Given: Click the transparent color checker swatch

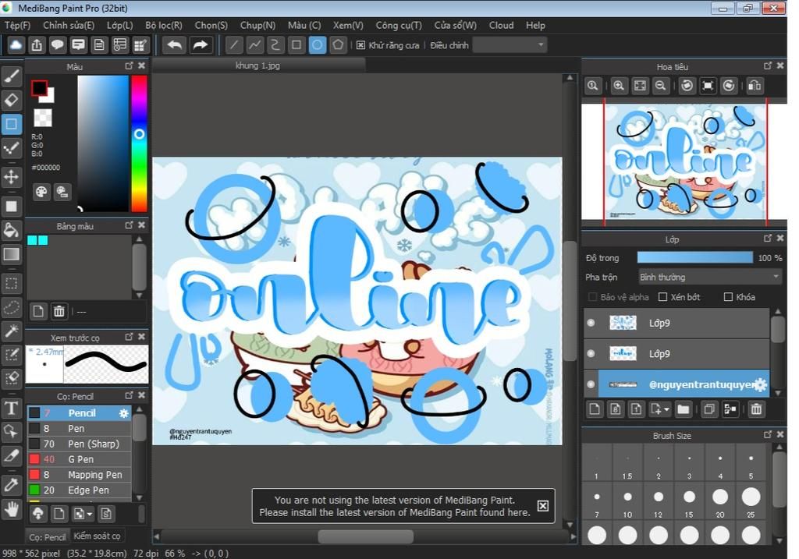Looking at the screenshot, I should pyautogui.click(x=43, y=118).
